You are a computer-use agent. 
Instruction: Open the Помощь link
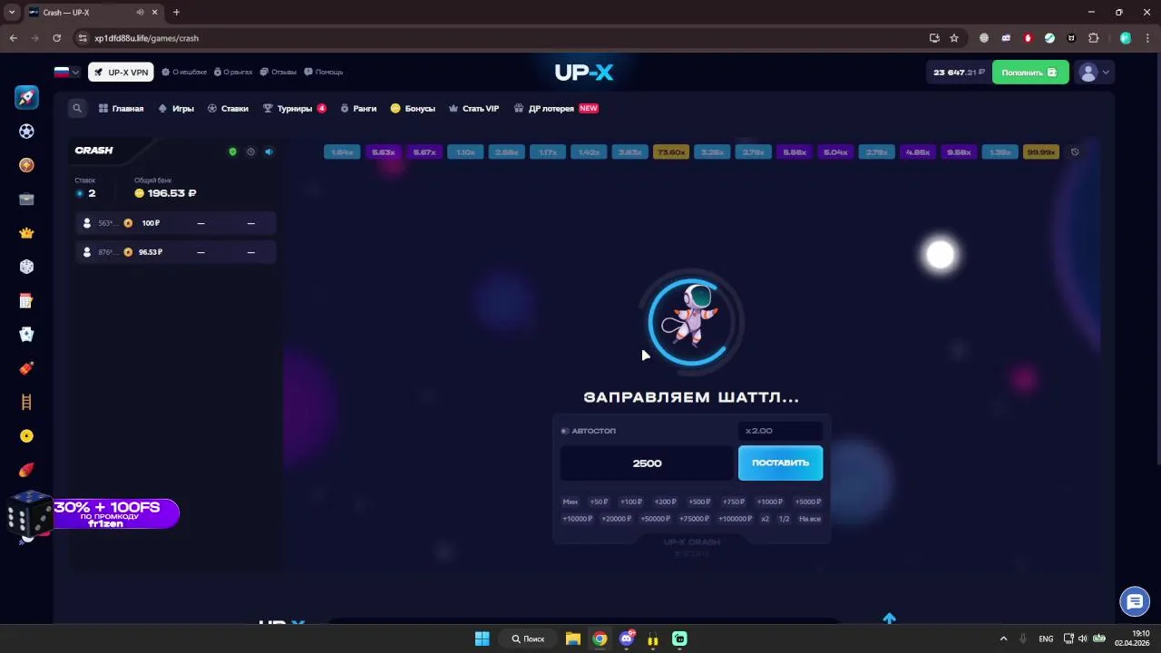(324, 72)
